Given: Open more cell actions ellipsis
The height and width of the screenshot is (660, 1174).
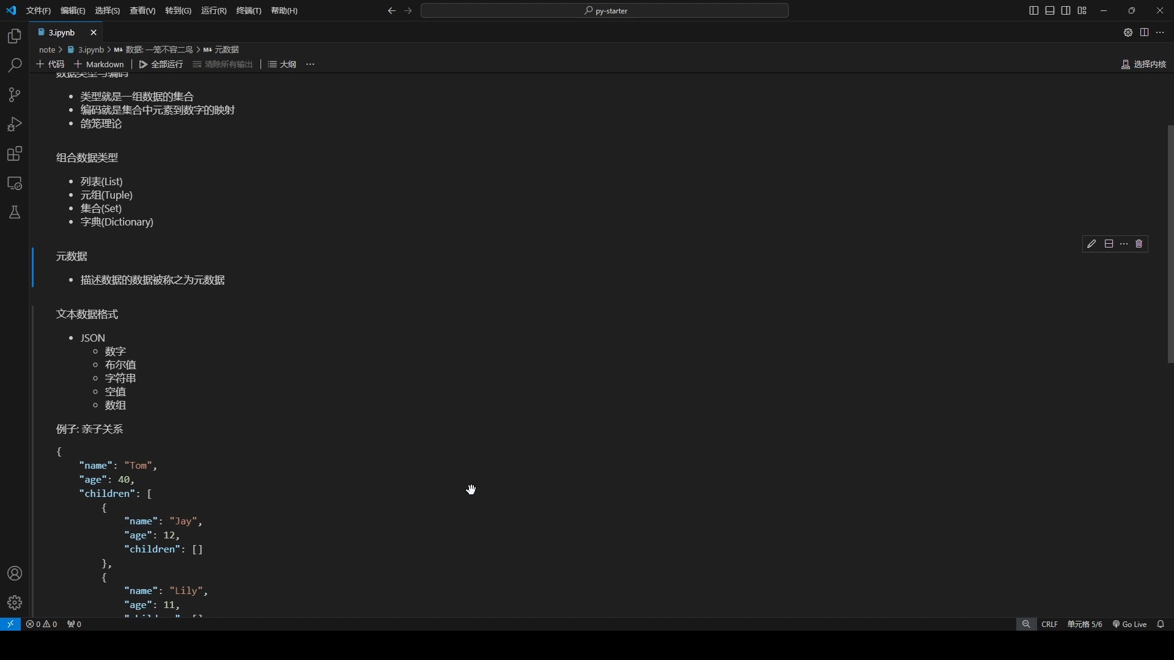Looking at the screenshot, I should [x=1124, y=244].
